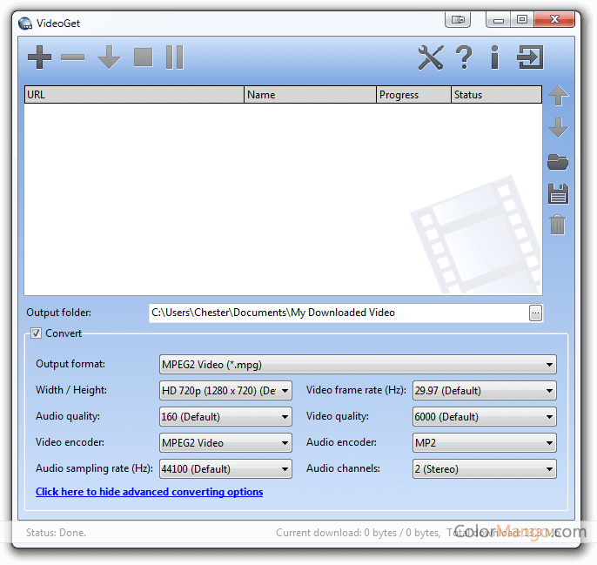Open the Audio channels dropdown
This screenshot has width=597, height=565.
(484, 469)
